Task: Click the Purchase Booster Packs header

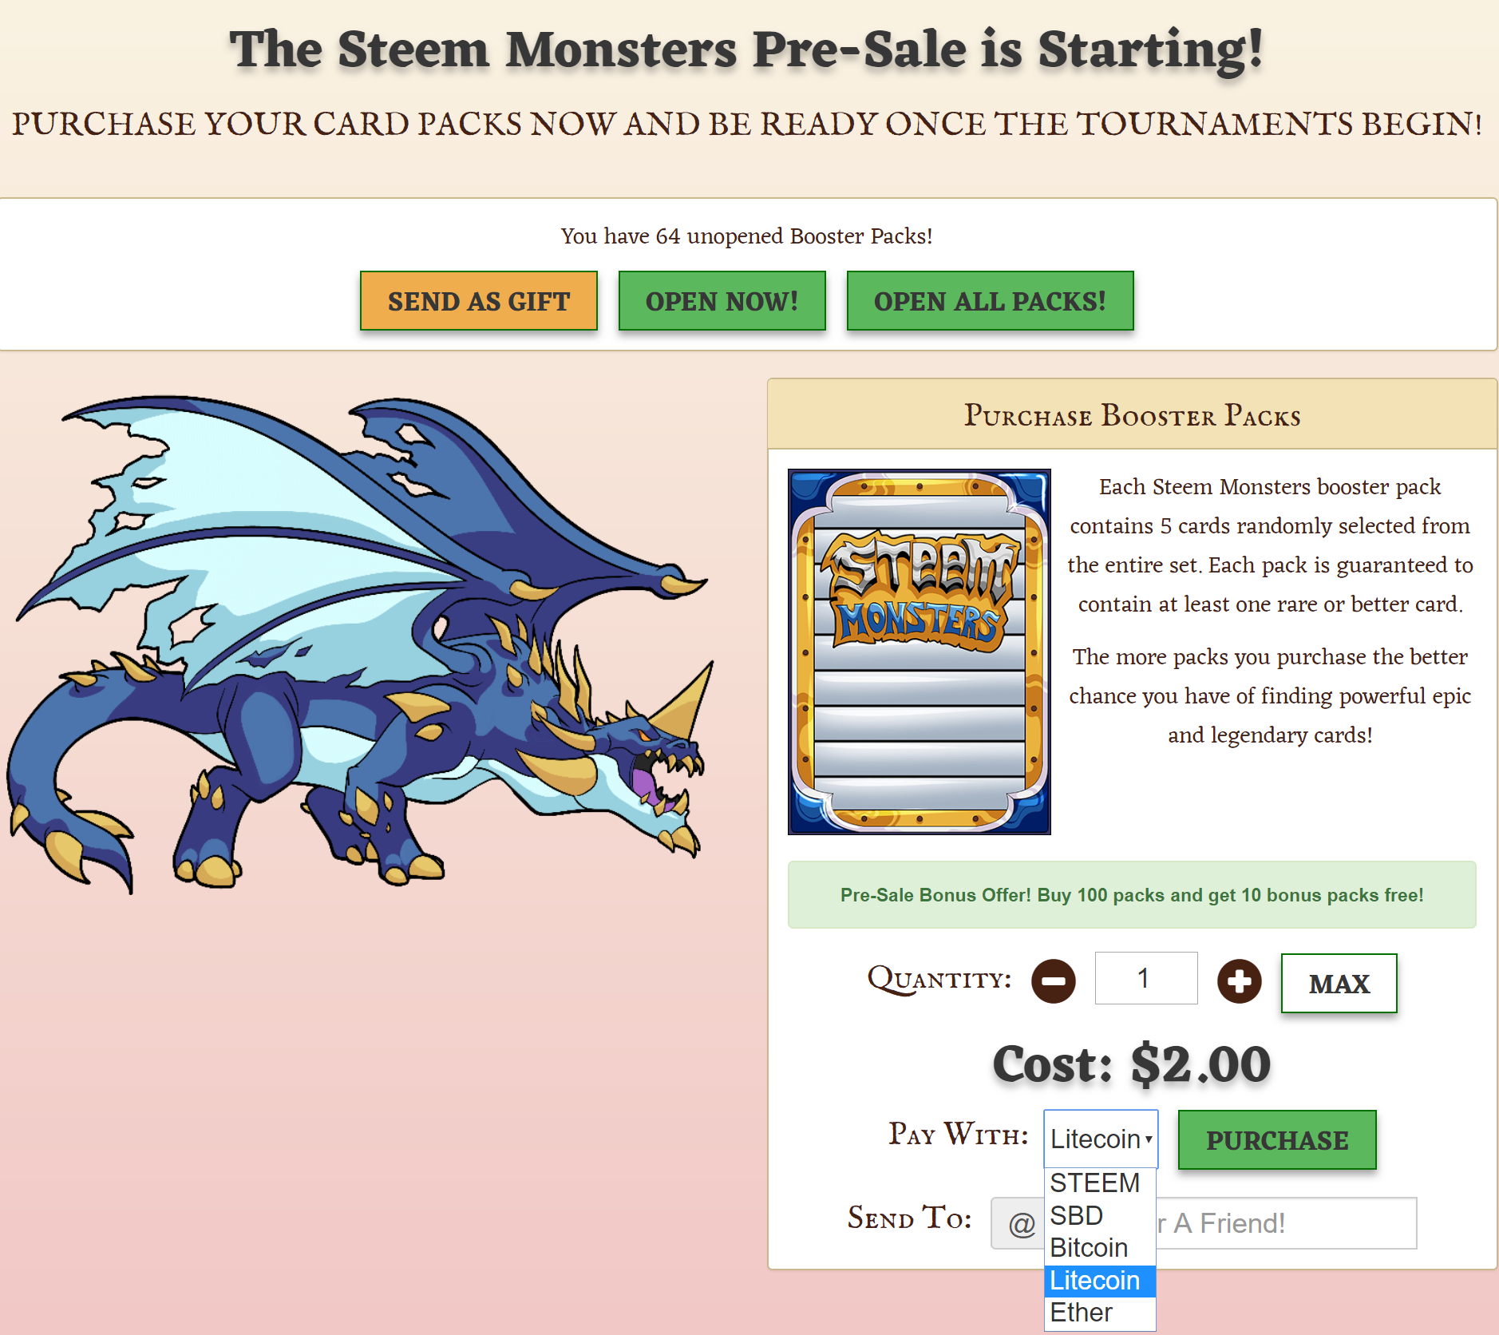Action: (x=1132, y=415)
